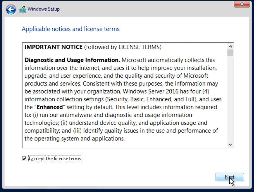
Task: Click the blue back arrow button
Action: [x=11, y=10]
